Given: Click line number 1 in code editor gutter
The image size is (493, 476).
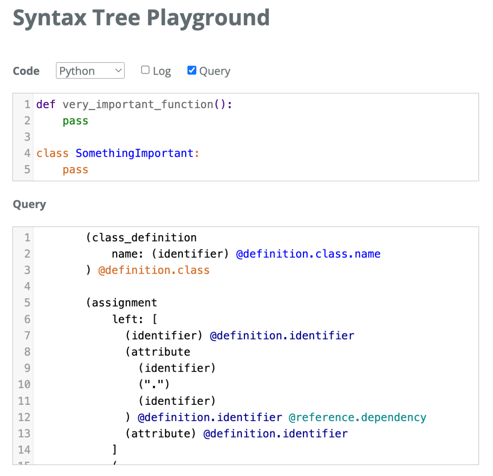Looking at the screenshot, I should coord(27,104).
